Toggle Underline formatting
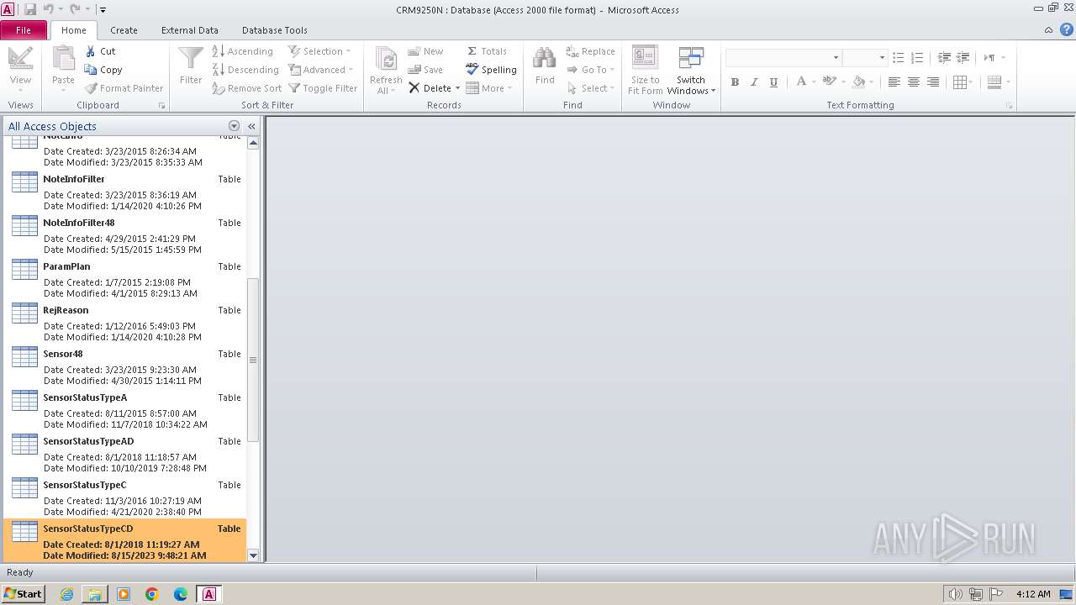The image size is (1076, 605). click(773, 82)
